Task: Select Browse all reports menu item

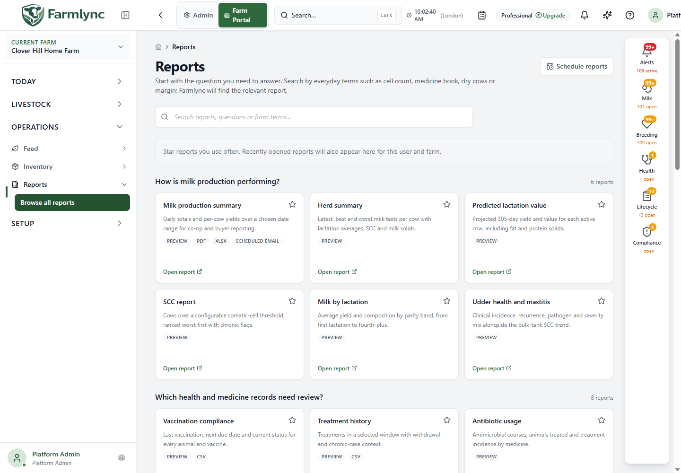Action: (x=72, y=202)
